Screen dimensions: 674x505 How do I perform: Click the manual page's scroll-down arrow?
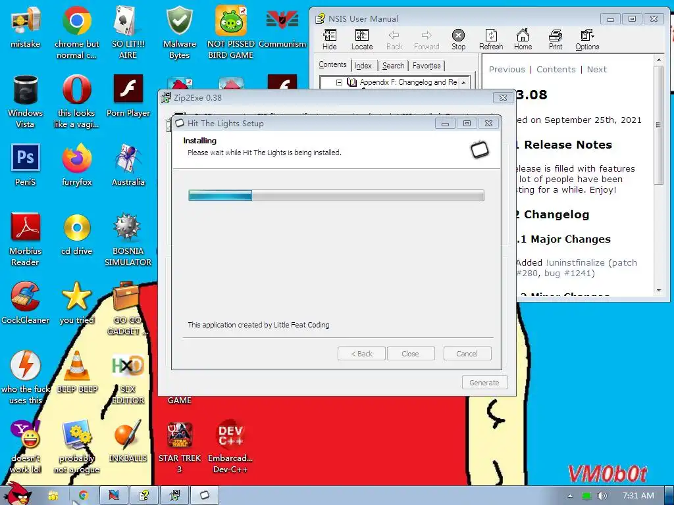tap(659, 291)
